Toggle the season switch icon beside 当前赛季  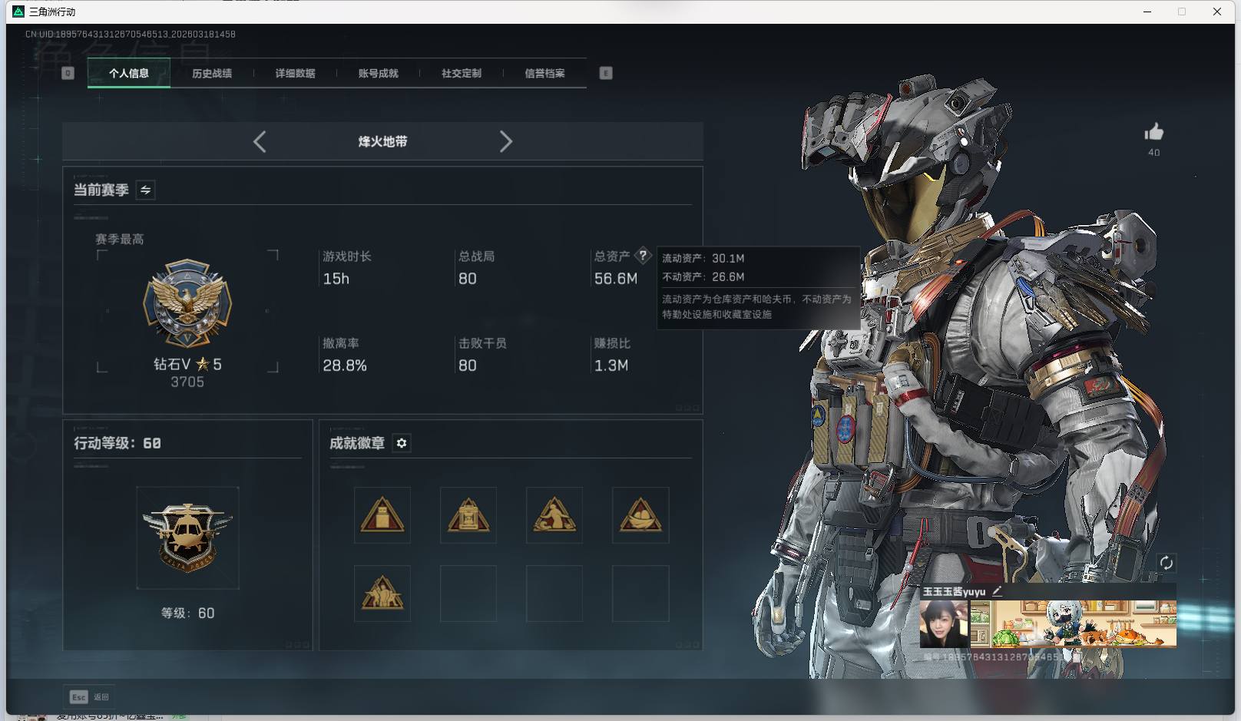145,190
